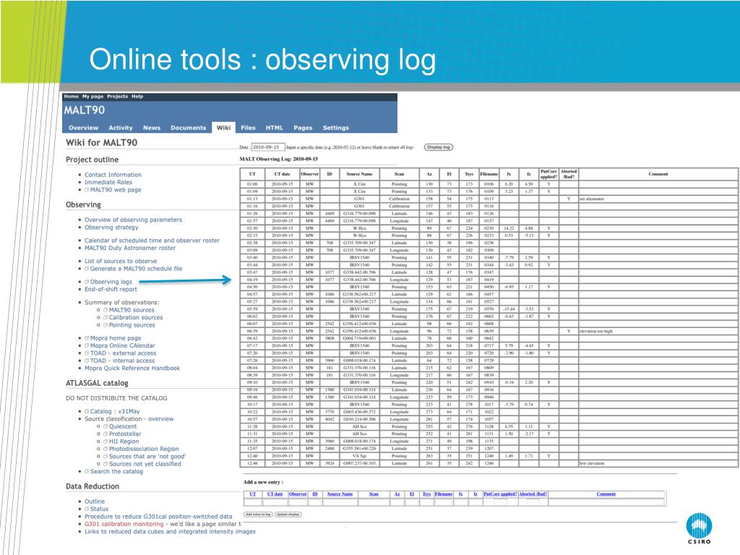The image size is (740, 555).
Task: Open the Data Reduction Status link
Action: coord(99,509)
